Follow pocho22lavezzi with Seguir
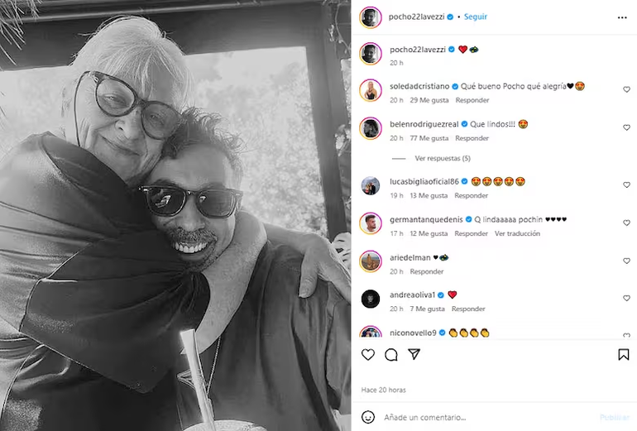 [x=476, y=17]
